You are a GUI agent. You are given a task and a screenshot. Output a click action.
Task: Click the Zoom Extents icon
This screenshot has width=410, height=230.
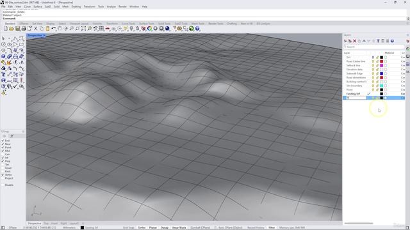click(x=83, y=28)
